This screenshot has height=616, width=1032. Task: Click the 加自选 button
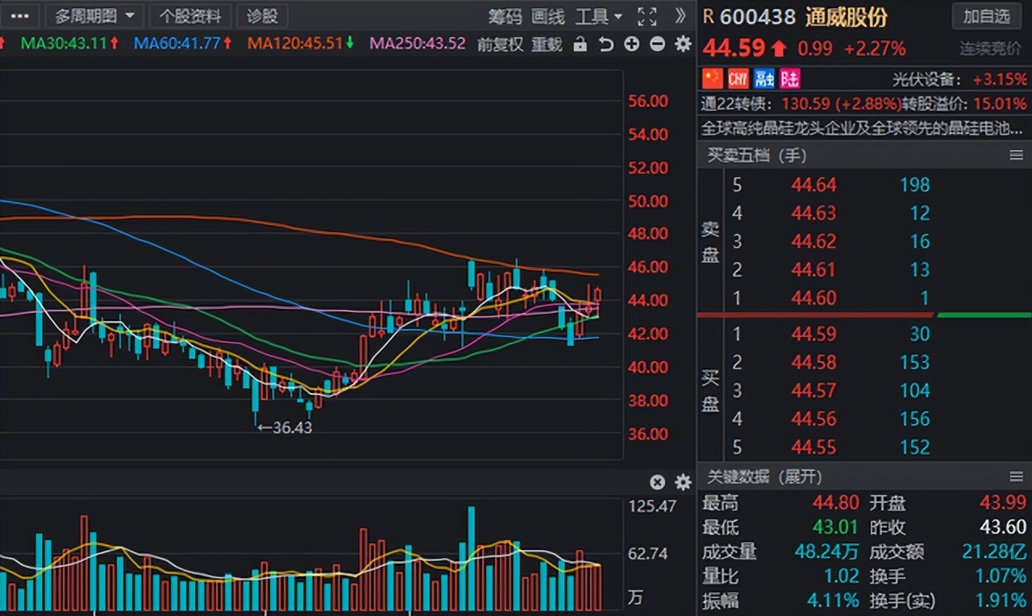(986, 16)
